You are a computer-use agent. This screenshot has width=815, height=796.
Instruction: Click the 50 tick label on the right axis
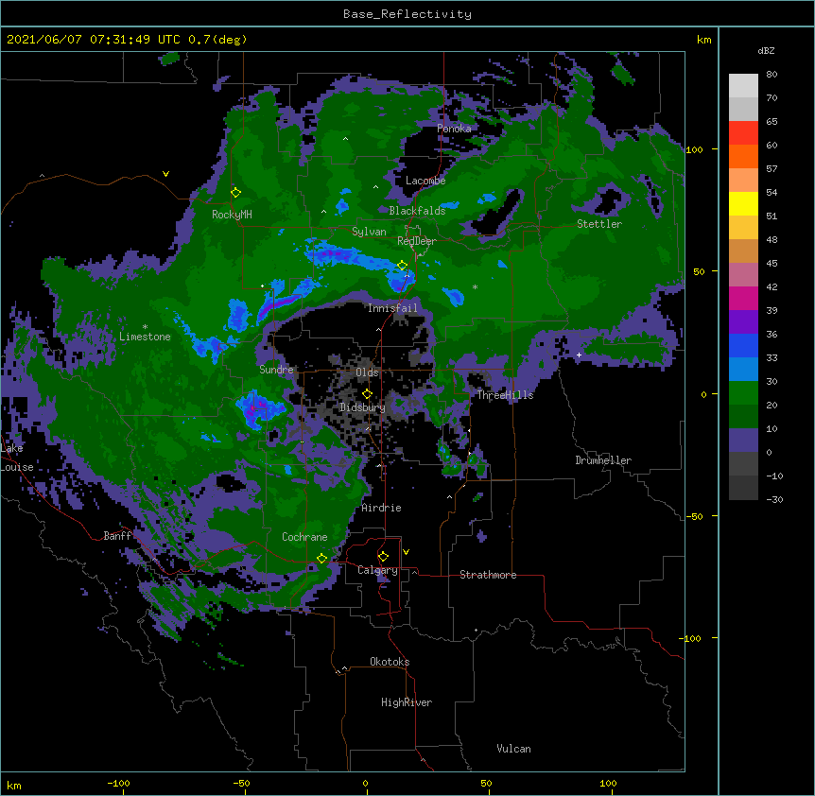point(699,271)
